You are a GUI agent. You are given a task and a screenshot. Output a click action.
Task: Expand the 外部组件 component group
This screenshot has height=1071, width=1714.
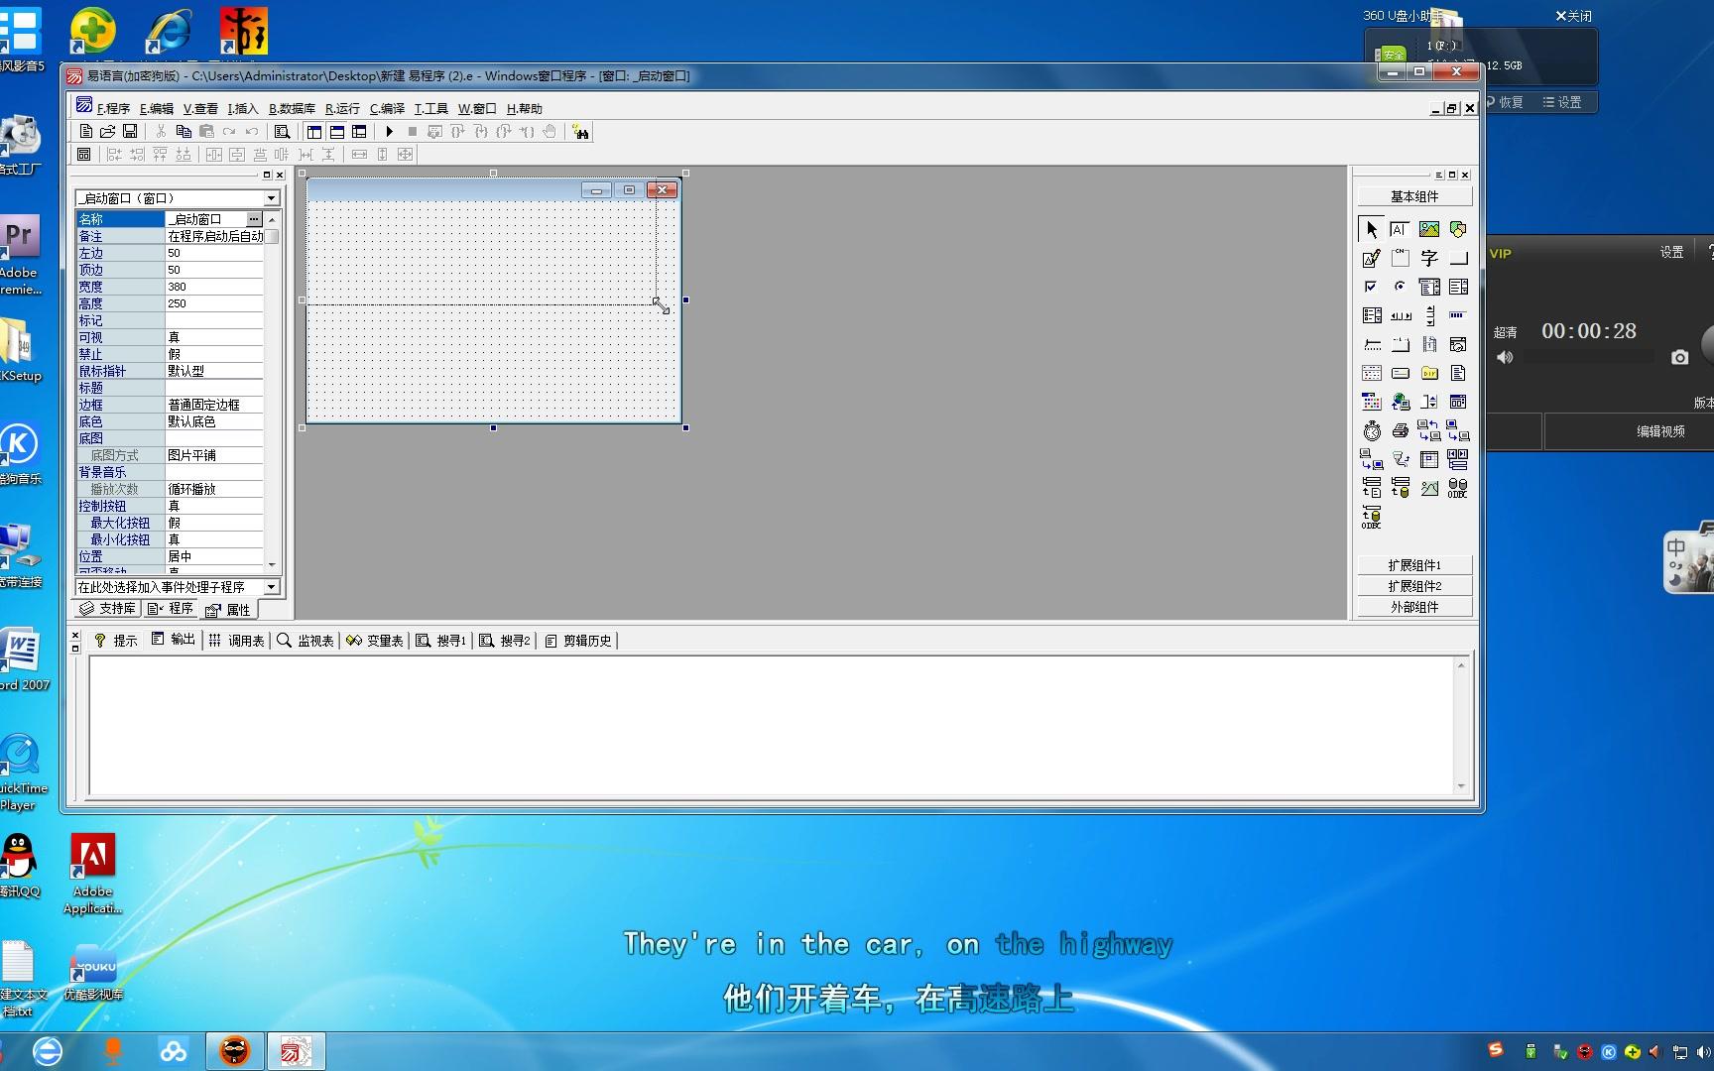pos(1414,607)
